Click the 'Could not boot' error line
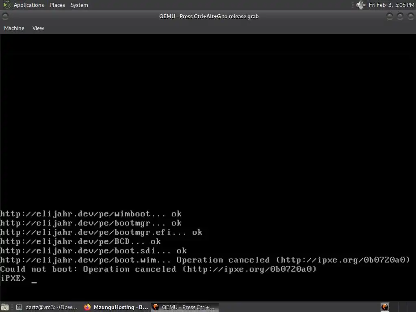This screenshot has width=416, height=312. coord(158,269)
